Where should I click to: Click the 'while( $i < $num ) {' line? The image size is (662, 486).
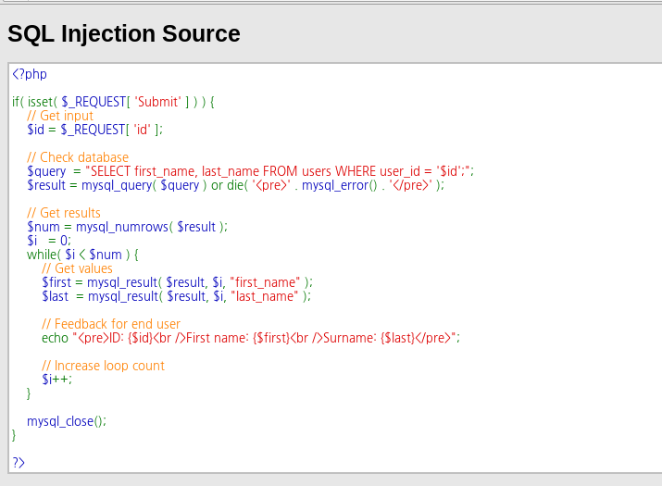coord(82,255)
